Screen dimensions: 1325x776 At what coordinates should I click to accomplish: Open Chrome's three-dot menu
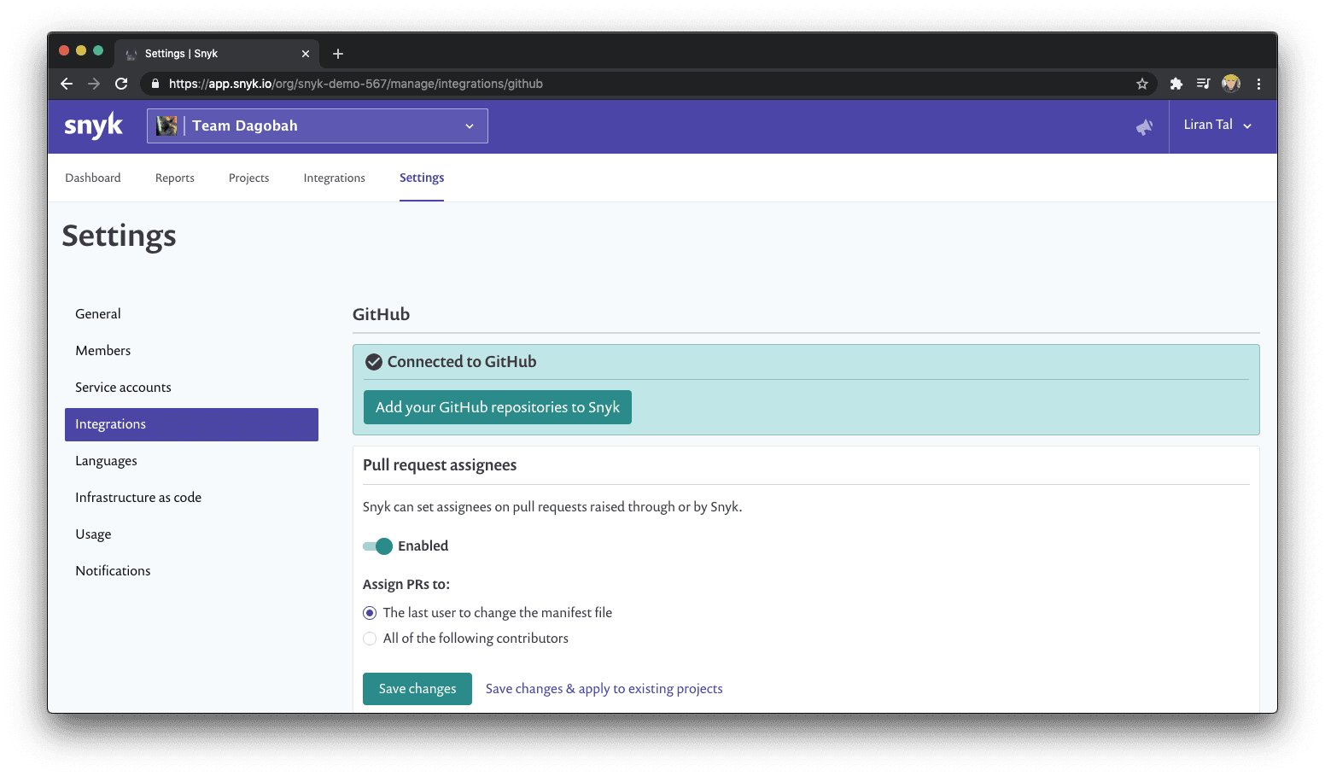[1258, 84]
